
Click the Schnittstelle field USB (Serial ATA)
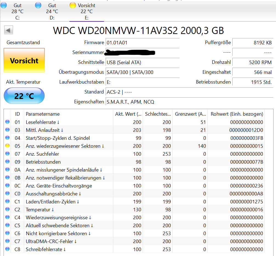point(143,62)
